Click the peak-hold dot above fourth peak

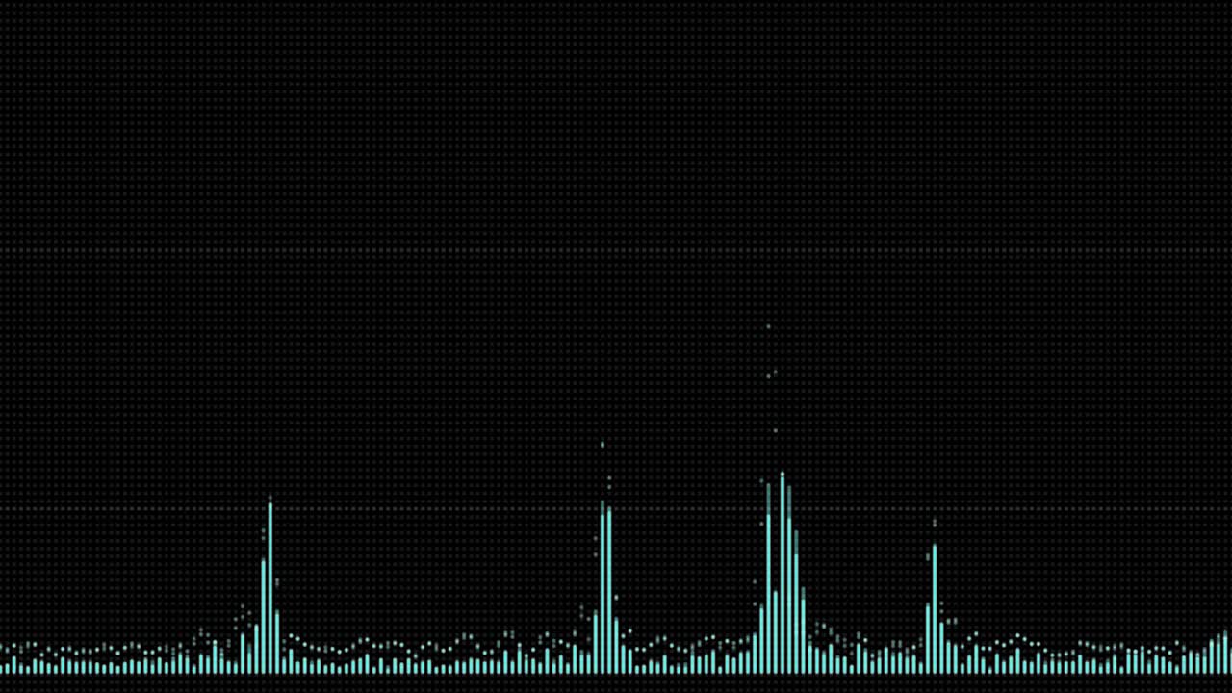[x=935, y=524]
